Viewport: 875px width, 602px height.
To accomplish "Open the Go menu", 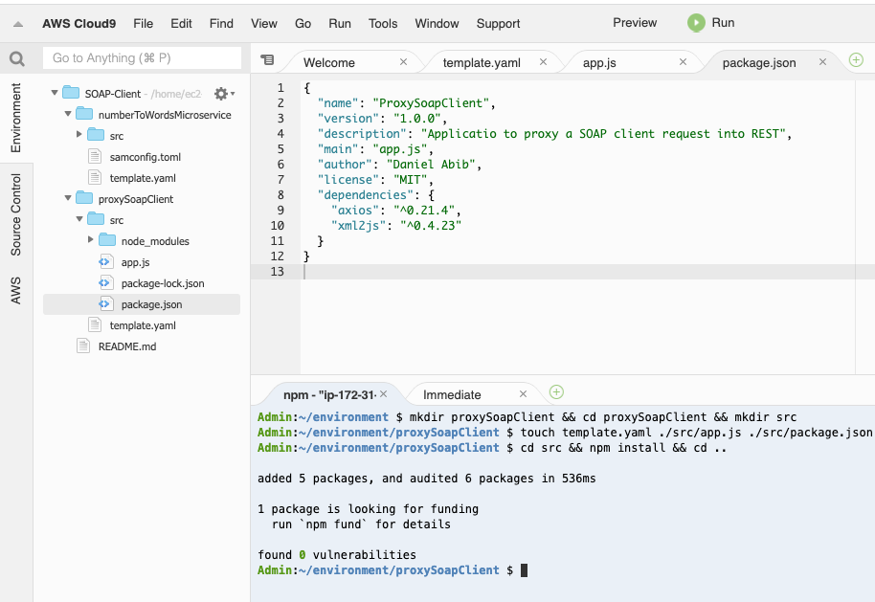I will 303,23.
